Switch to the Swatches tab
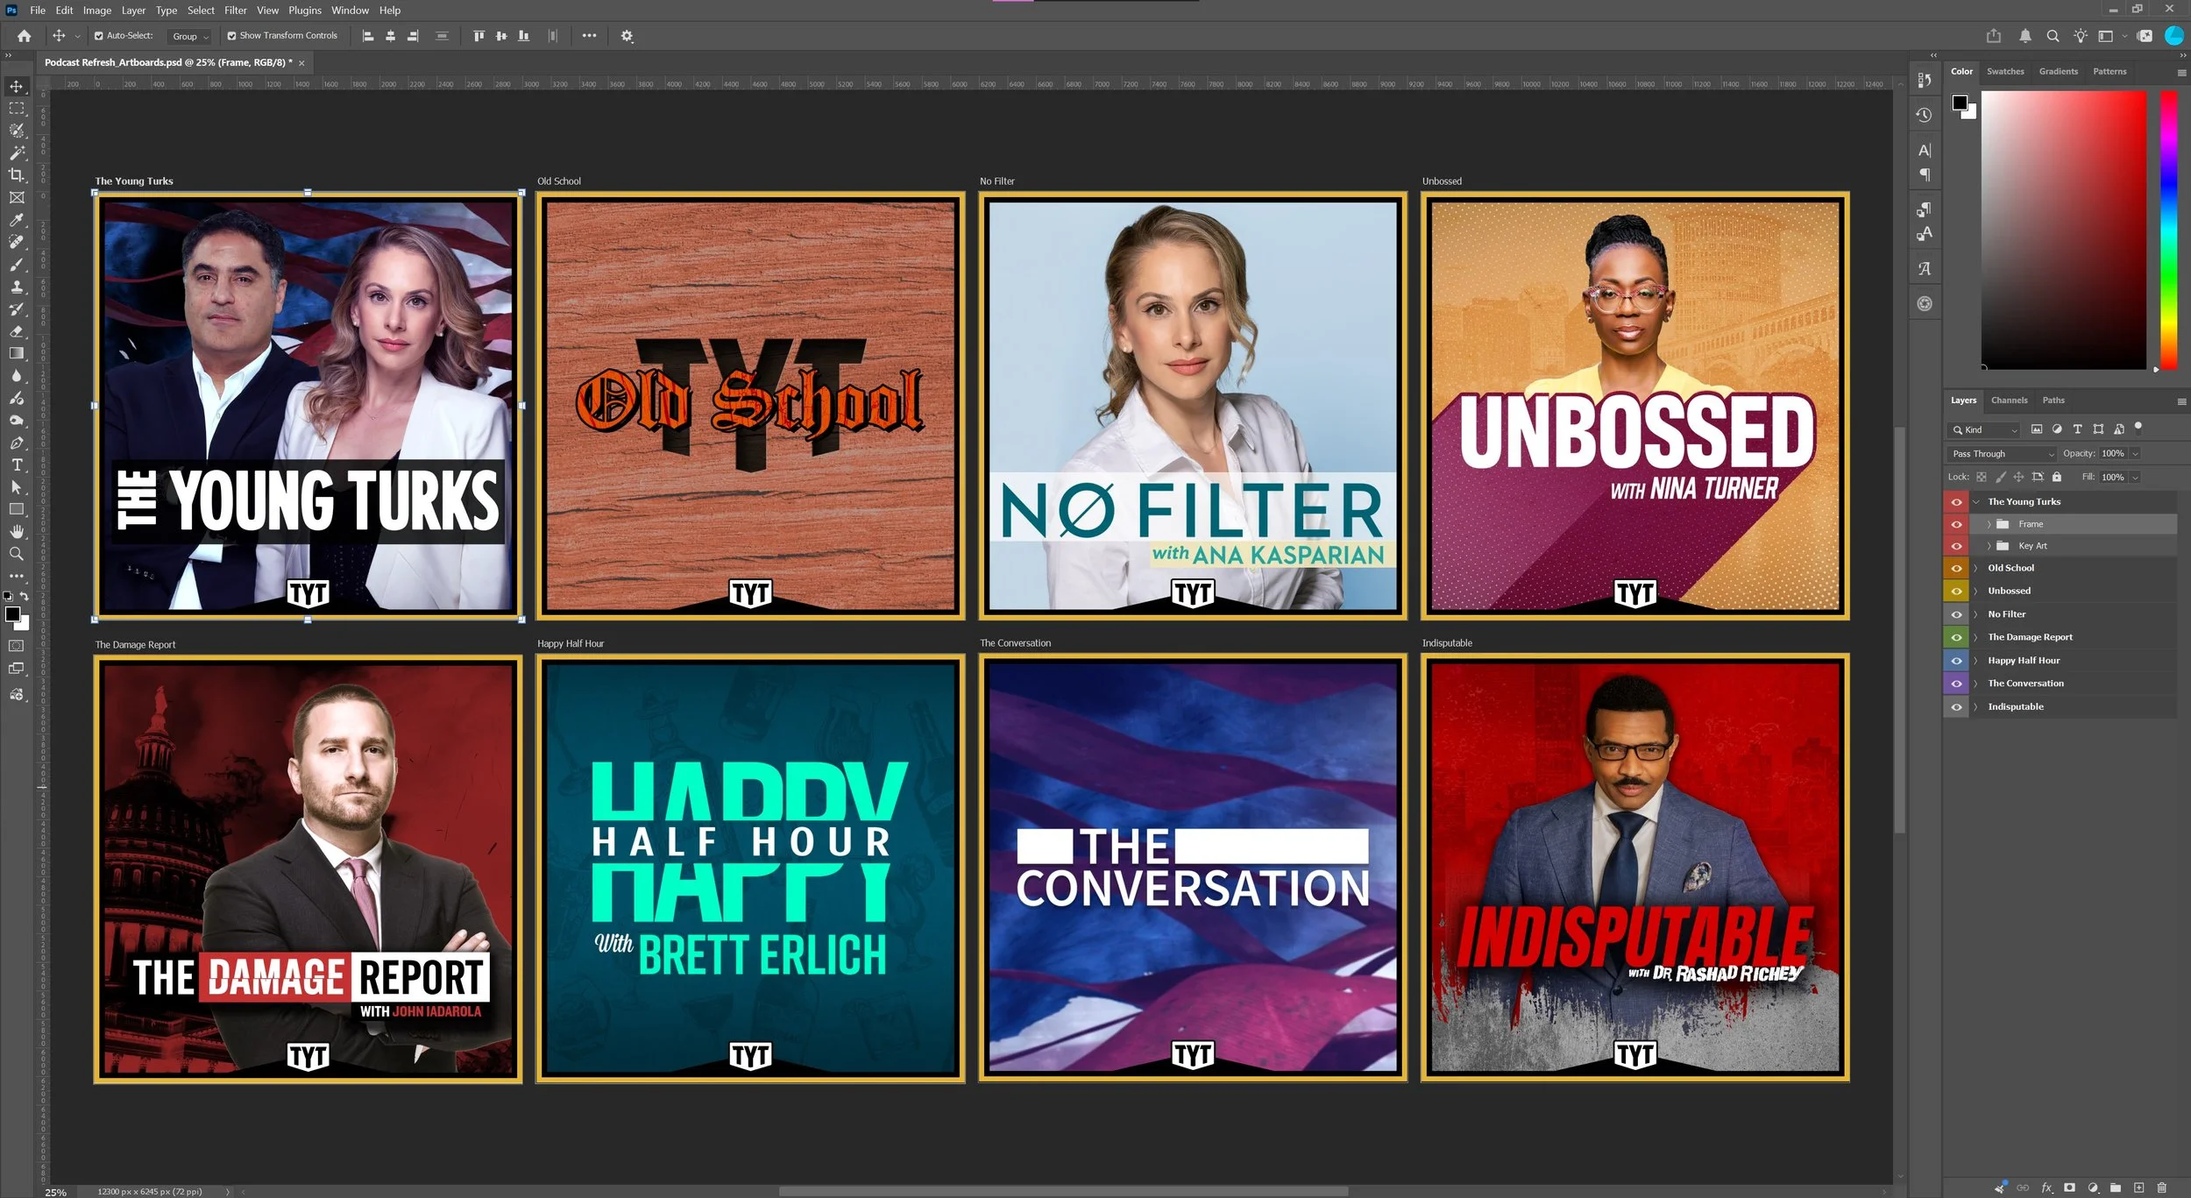The height and width of the screenshot is (1198, 2191). [2005, 72]
